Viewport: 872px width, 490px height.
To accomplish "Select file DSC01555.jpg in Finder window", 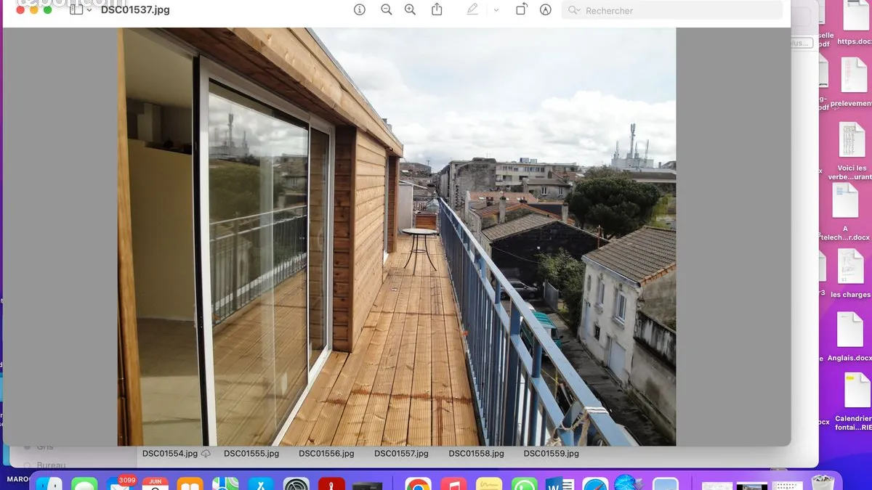I will [x=251, y=454].
